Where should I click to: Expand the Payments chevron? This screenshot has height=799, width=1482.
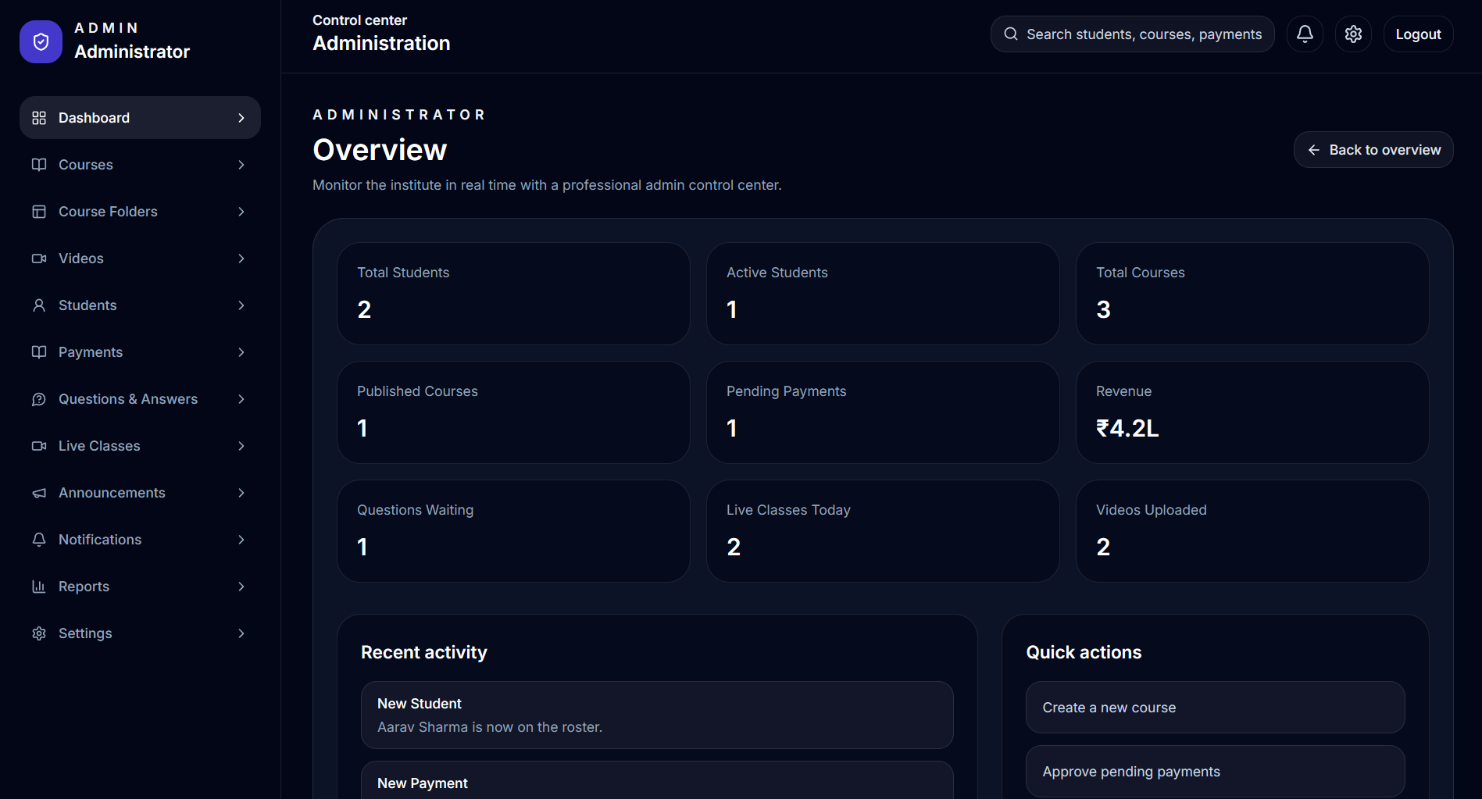[241, 352]
